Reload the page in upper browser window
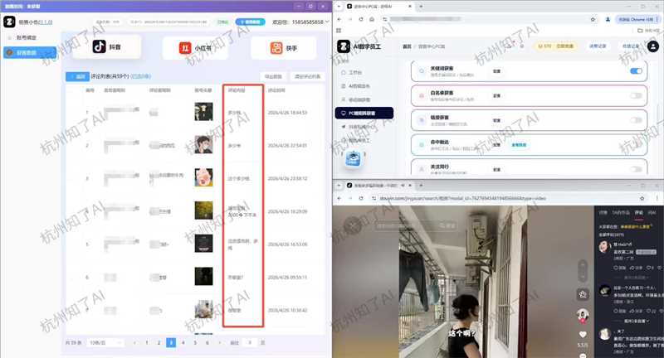Image resolution: width=664 pixels, height=358 pixels. coord(361,19)
